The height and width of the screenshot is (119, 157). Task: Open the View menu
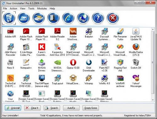(23, 8)
